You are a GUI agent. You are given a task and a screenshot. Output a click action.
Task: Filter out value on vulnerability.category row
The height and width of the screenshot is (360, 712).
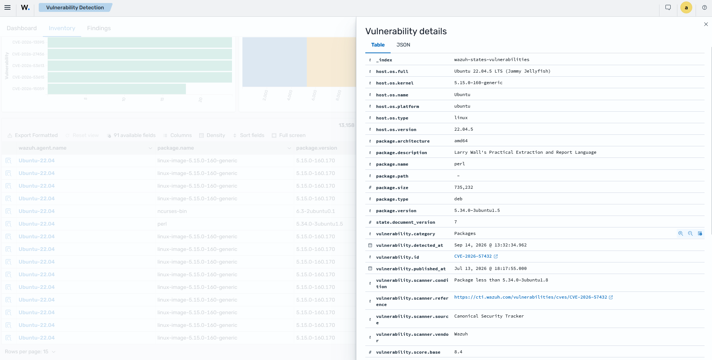pyautogui.click(x=690, y=233)
